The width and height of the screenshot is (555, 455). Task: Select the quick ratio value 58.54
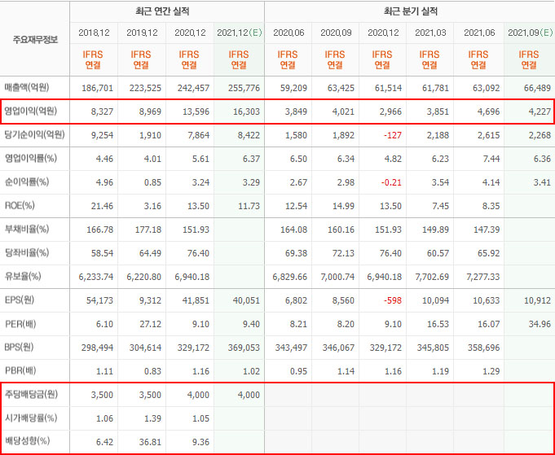coord(102,253)
